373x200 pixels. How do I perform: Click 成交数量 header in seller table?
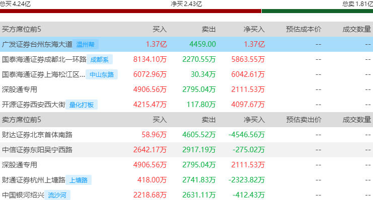tap(356, 120)
